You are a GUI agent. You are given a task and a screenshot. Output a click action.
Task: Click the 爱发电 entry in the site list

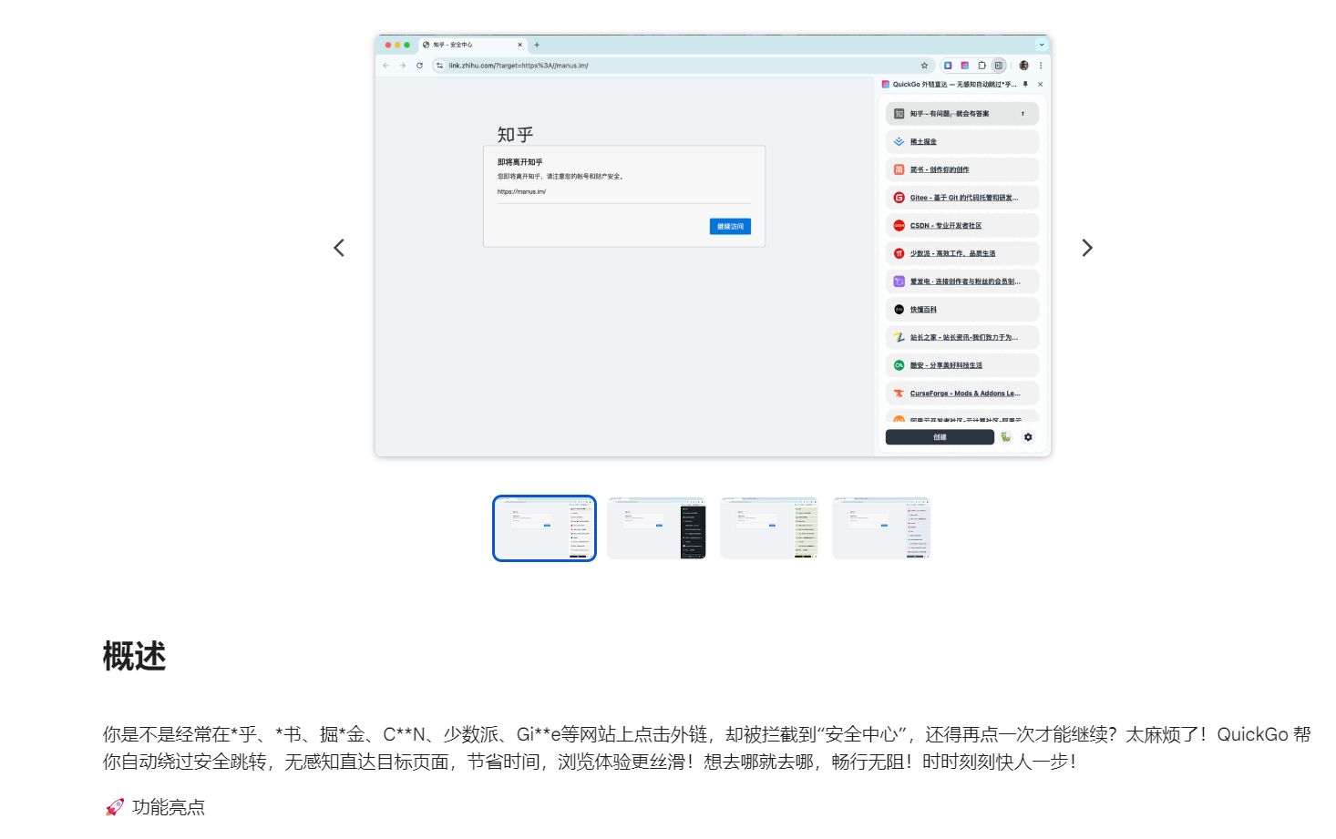[x=962, y=281]
